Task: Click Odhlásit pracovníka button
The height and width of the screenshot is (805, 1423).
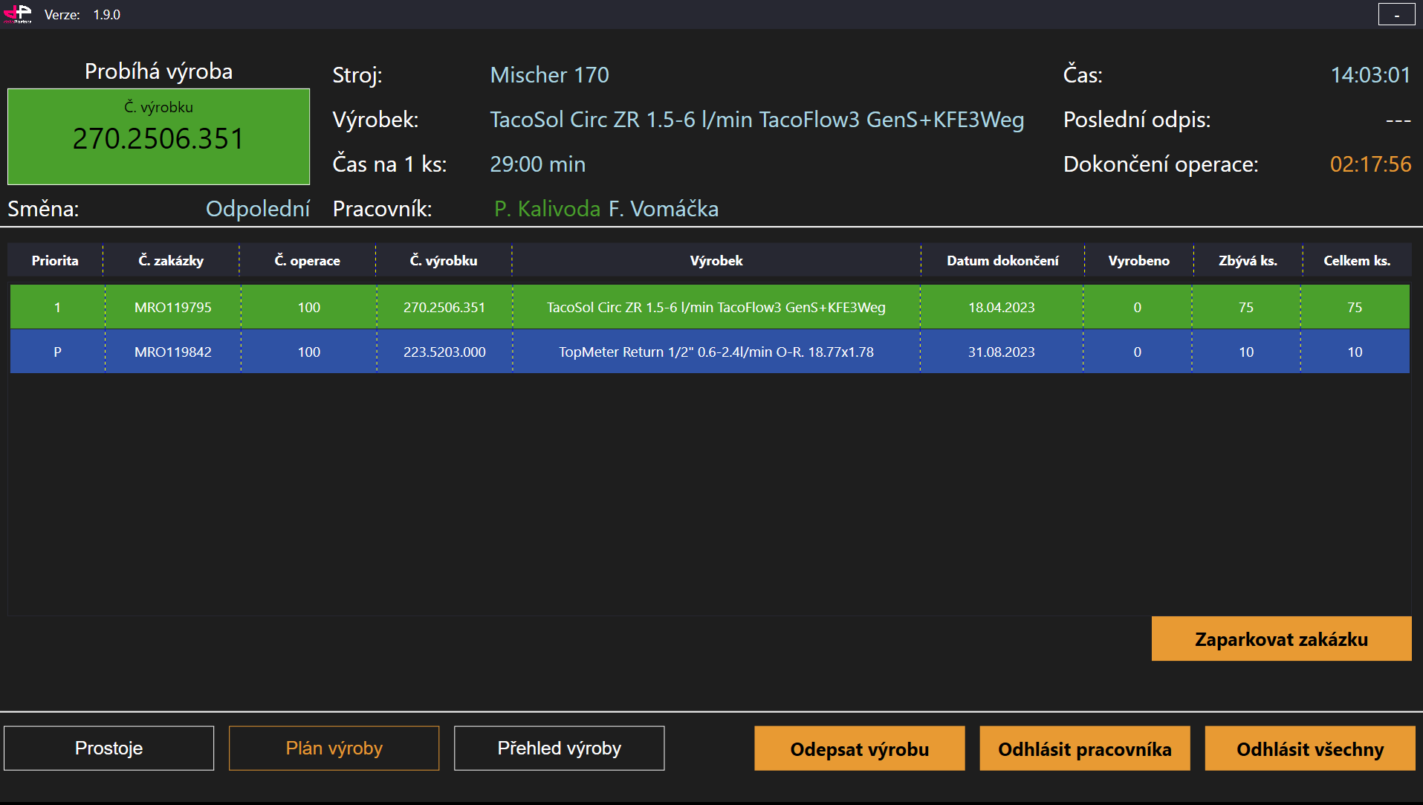Action: click(x=1085, y=749)
